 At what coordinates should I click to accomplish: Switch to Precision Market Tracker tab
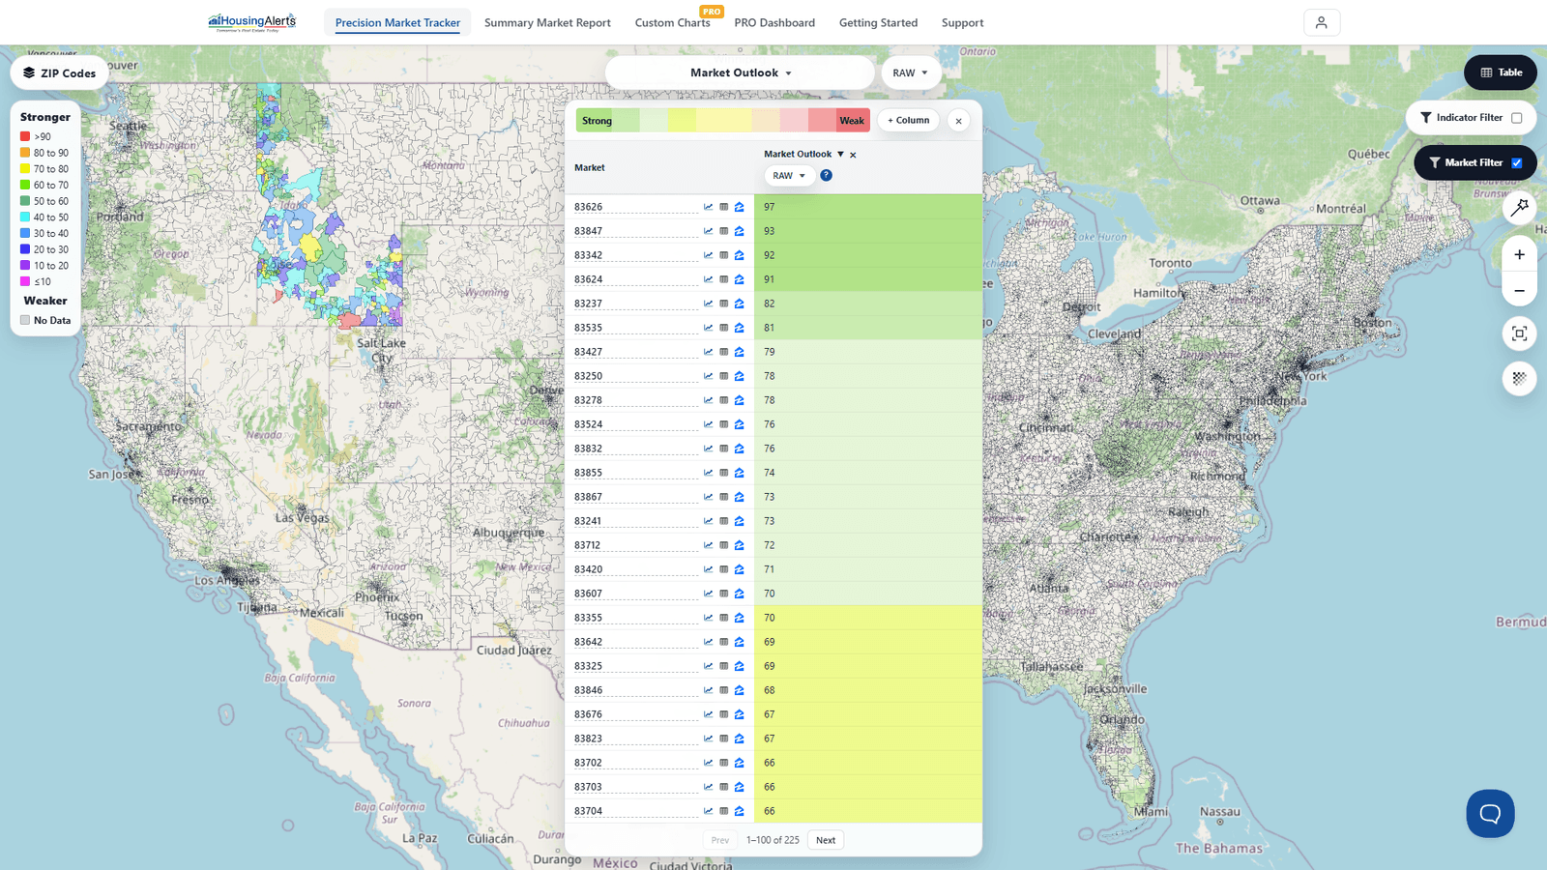[x=397, y=22]
